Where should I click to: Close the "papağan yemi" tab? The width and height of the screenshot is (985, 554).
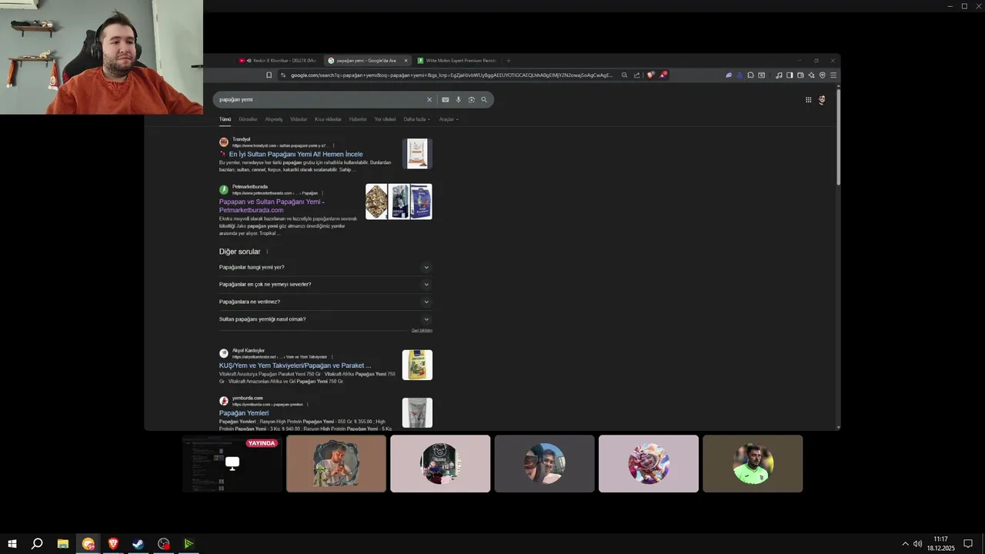click(406, 61)
